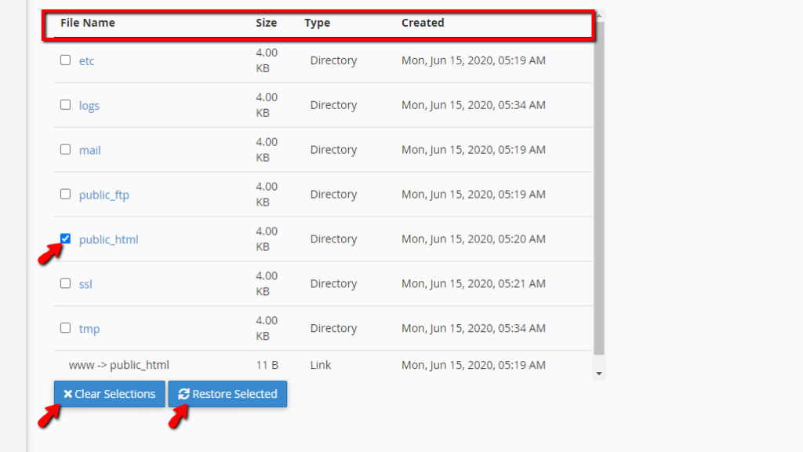Click the refresh icon in Restore Selected
This screenshot has height=452, width=803.
coord(183,394)
